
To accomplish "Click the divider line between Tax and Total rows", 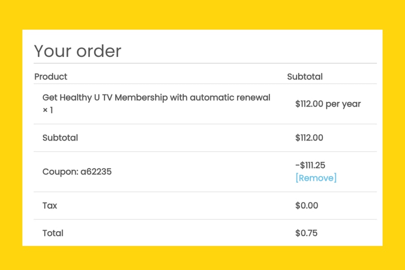I will click(205, 219).
